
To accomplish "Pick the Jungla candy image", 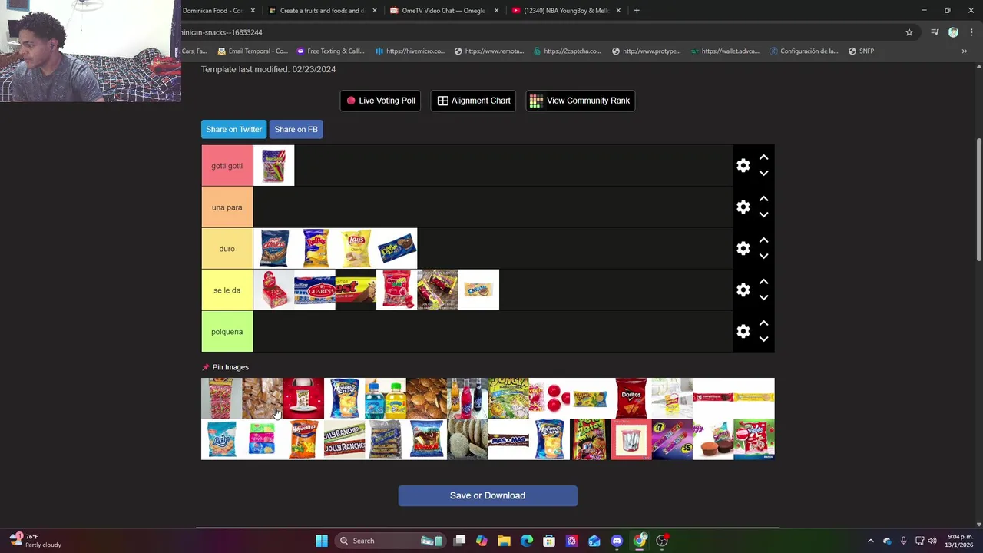I will (508, 398).
